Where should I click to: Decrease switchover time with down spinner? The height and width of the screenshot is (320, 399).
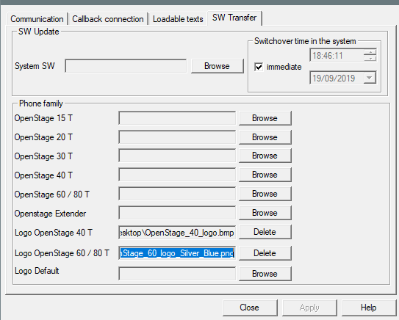point(370,59)
